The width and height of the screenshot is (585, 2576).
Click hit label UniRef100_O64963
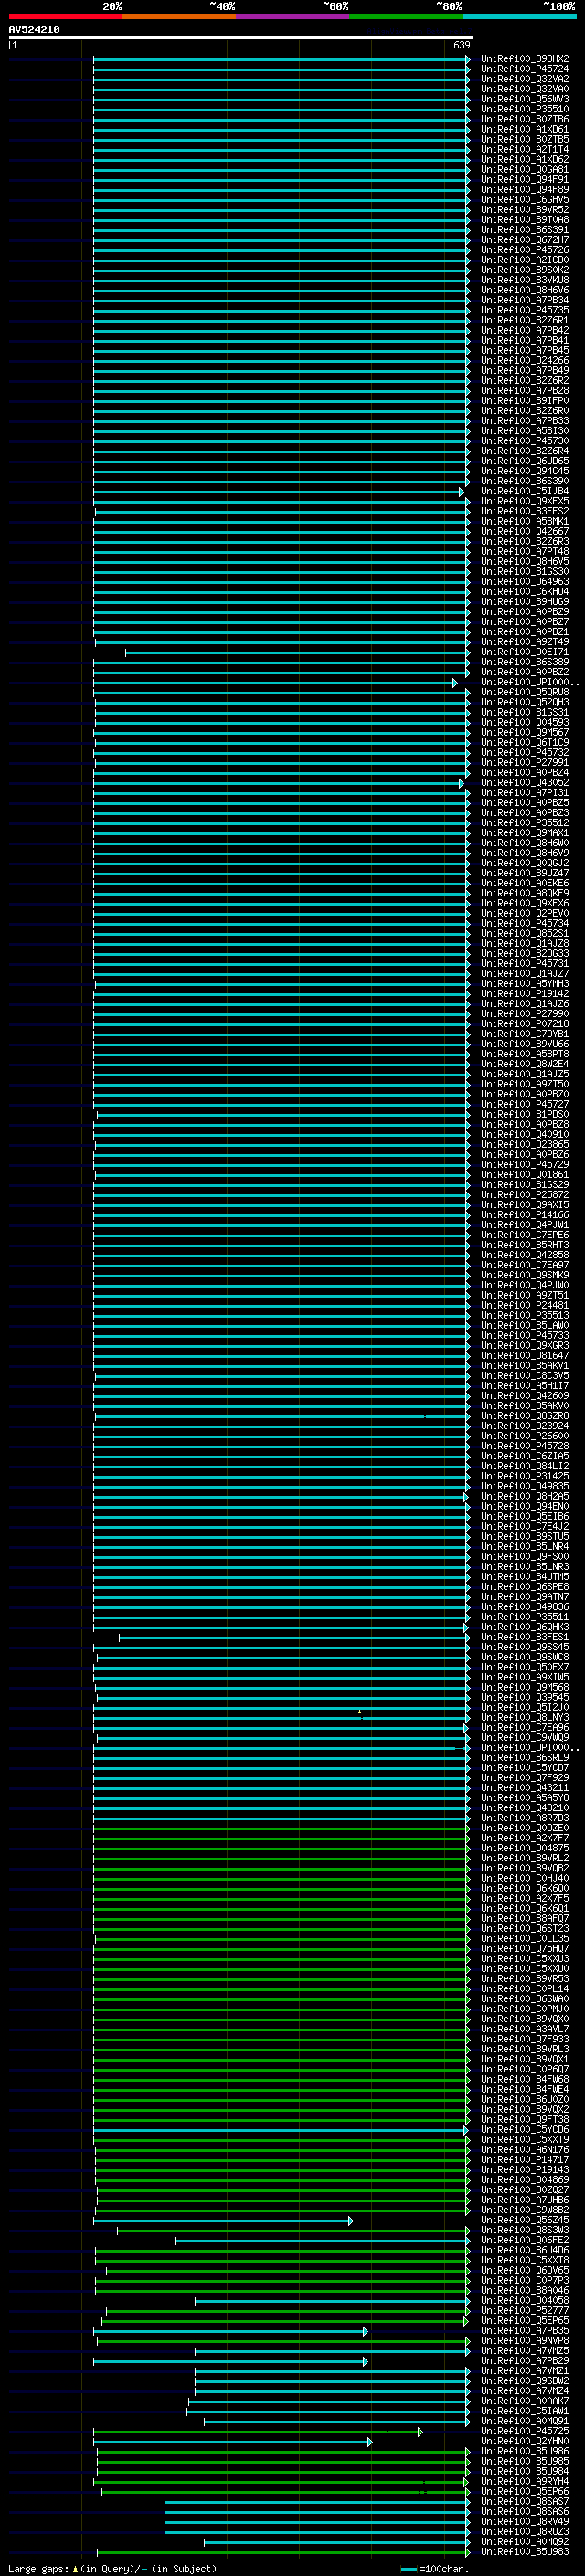coord(524,581)
